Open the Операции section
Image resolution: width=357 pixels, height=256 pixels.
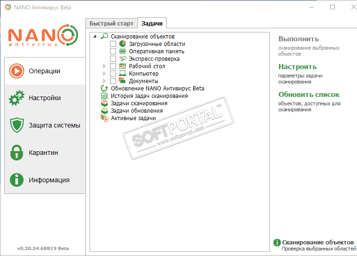pos(45,71)
